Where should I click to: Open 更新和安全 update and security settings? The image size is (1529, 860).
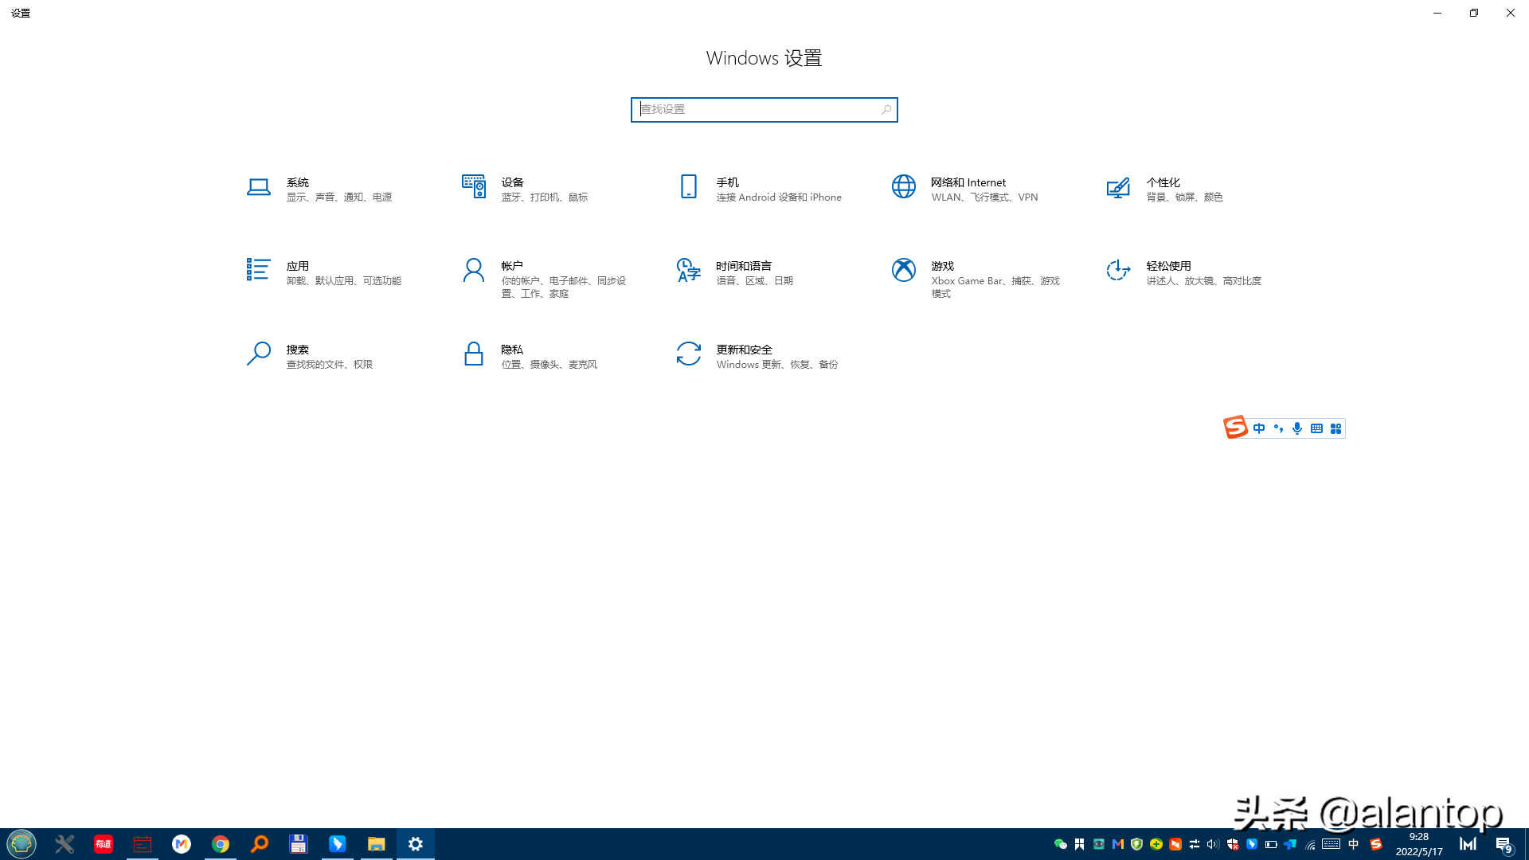point(757,357)
